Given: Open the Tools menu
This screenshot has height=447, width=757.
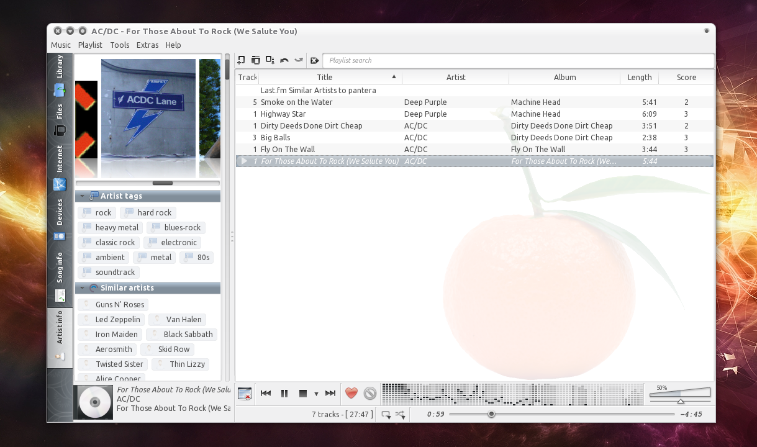Looking at the screenshot, I should 120,45.
